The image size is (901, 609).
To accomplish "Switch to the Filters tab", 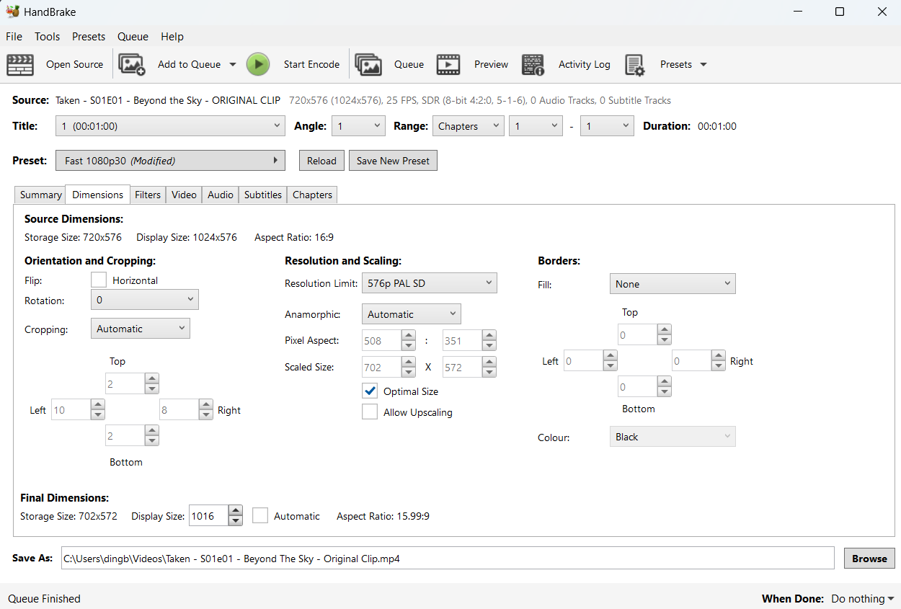I will [148, 195].
